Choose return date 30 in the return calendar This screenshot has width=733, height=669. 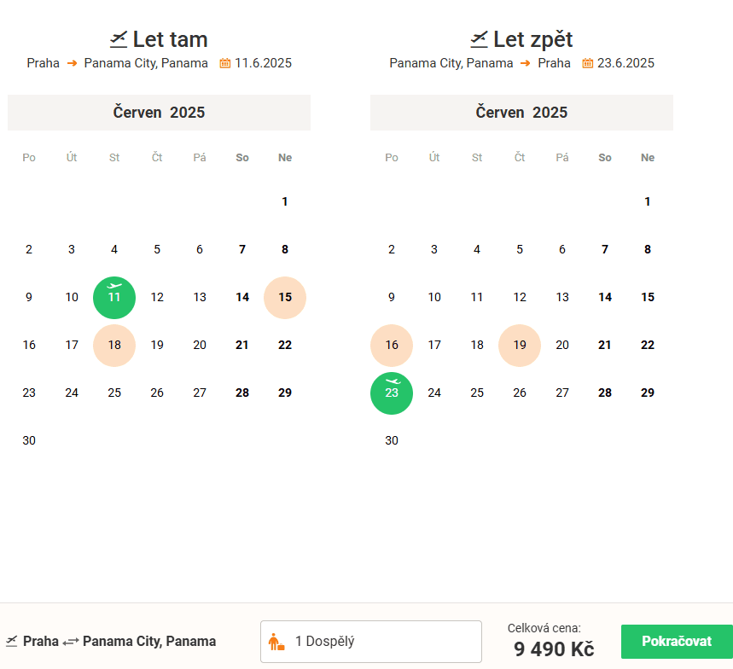click(392, 440)
